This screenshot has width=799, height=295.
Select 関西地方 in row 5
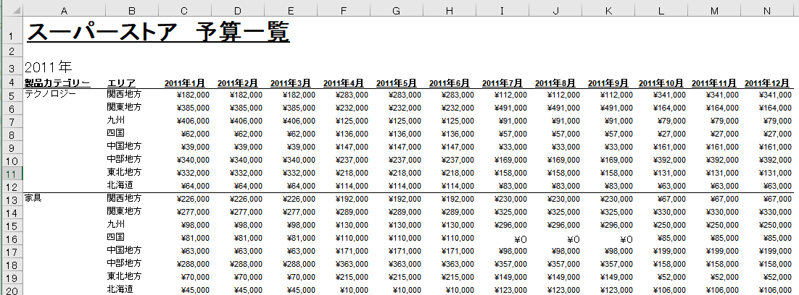[124, 94]
